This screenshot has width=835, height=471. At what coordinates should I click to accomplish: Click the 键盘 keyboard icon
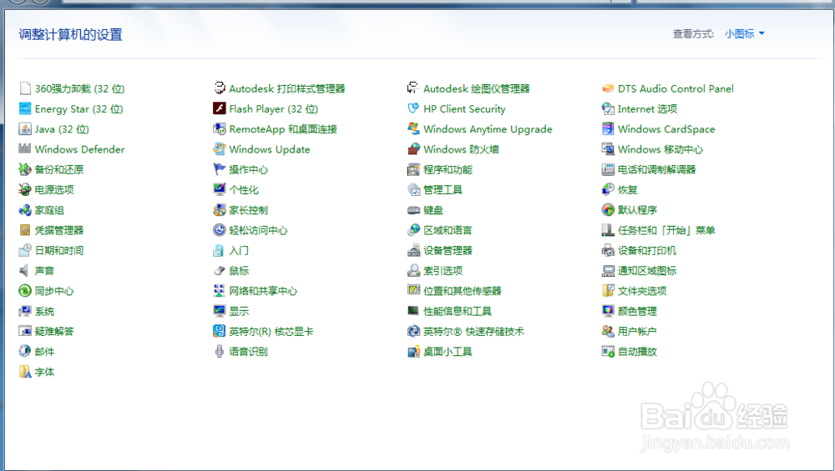(x=413, y=209)
